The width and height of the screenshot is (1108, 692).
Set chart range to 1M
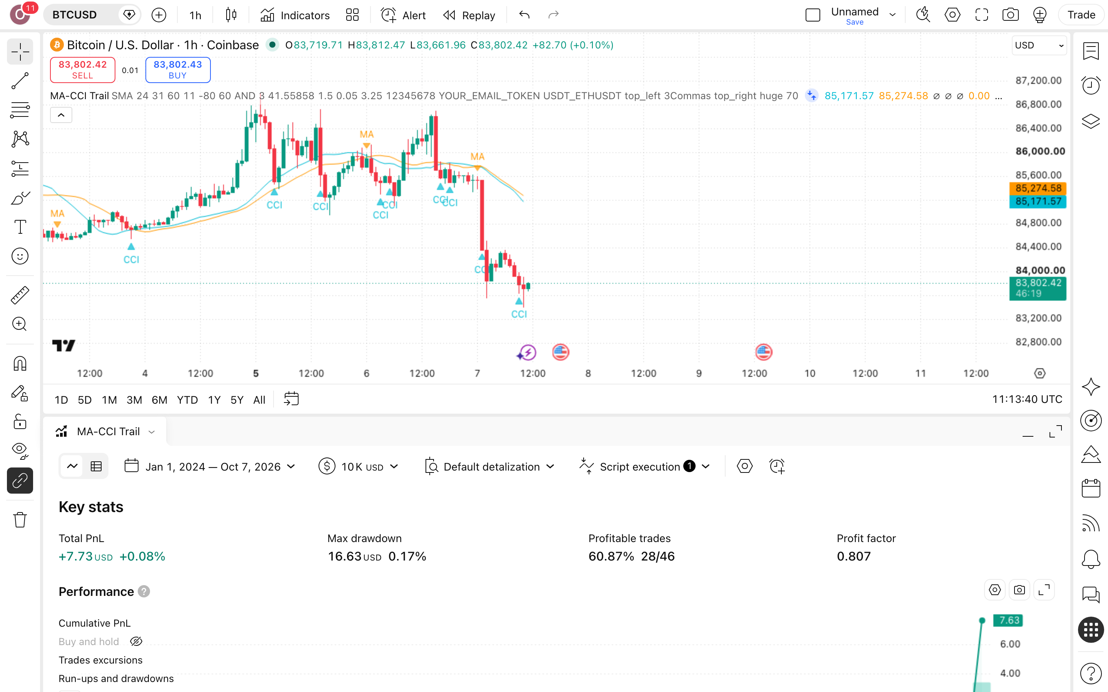click(x=109, y=399)
